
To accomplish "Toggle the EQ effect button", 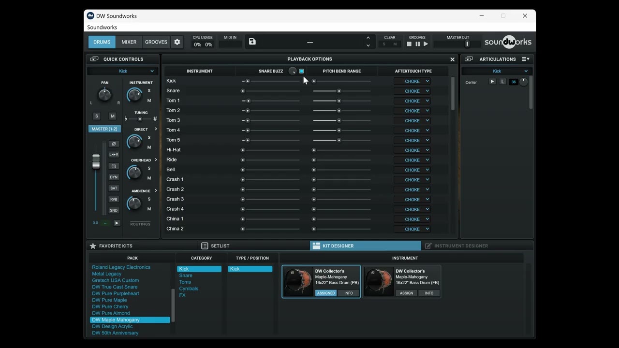I will pos(114,166).
